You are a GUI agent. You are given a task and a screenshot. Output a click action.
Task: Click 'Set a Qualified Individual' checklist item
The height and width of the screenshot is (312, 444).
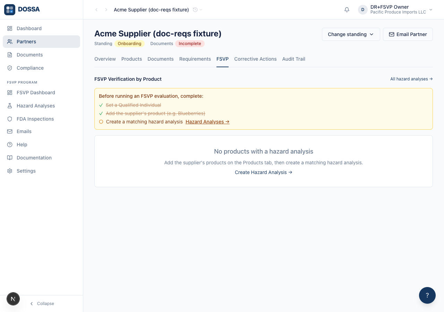(x=134, y=105)
